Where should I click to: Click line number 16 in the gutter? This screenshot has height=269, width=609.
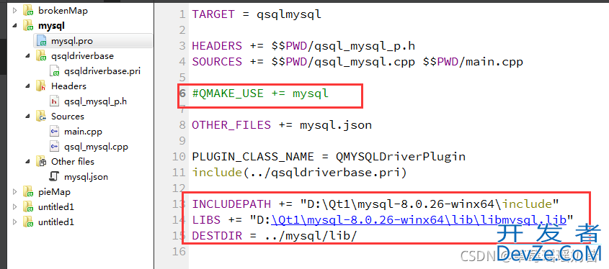179,252
